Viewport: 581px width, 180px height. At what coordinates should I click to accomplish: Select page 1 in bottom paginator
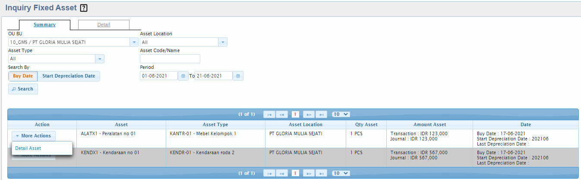[x=295, y=173]
